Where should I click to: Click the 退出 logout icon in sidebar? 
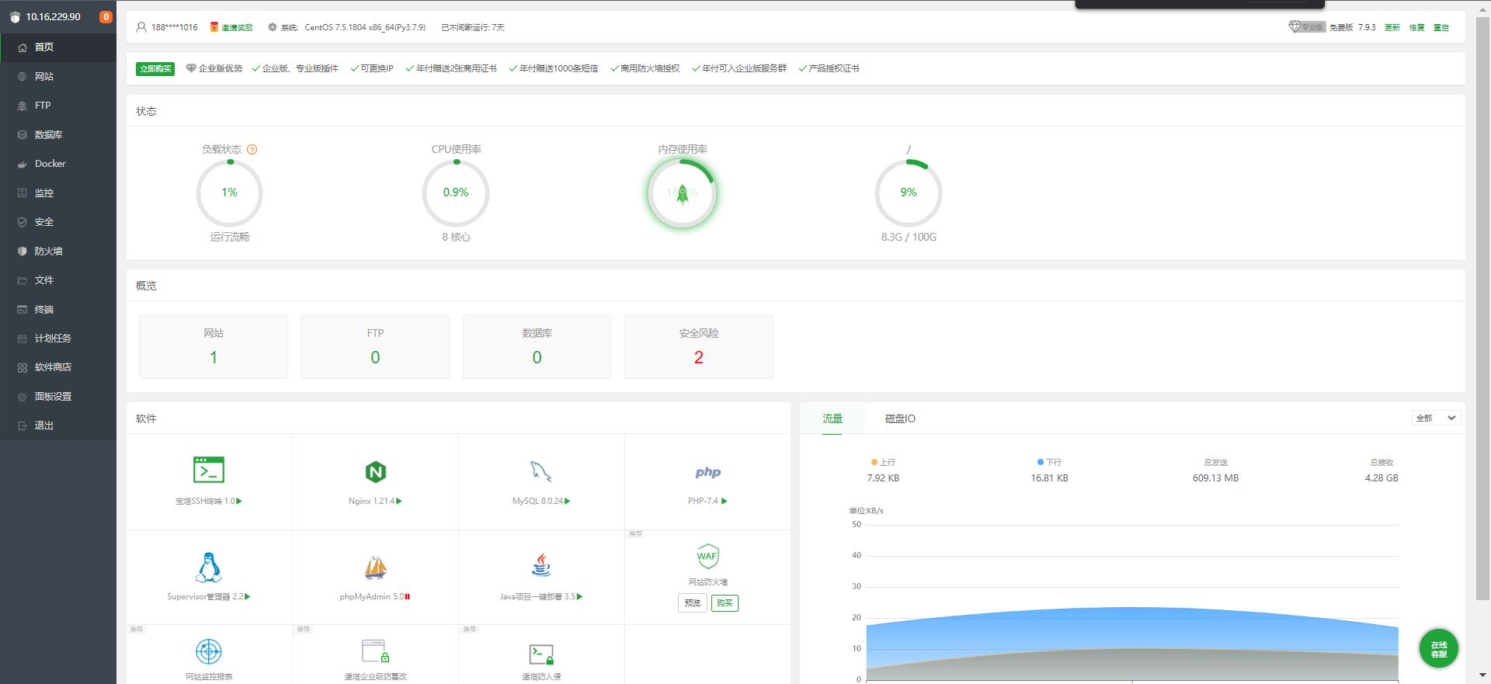pyautogui.click(x=23, y=425)
